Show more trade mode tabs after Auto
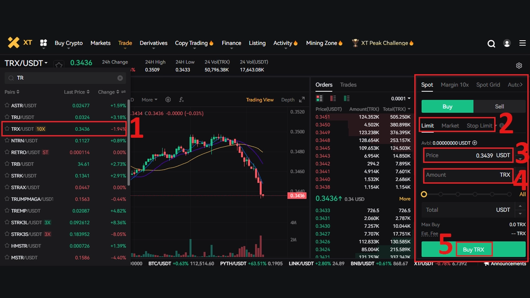The image size is (530, 298). (x=521, y=85)
